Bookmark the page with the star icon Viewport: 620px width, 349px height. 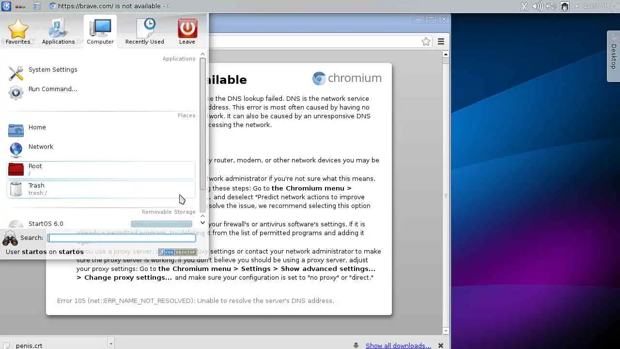click(x=426, y=42)
